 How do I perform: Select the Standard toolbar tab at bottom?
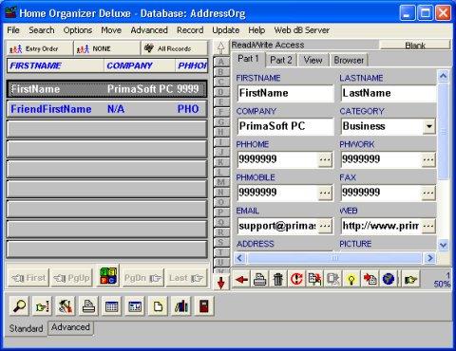[x=26, y=328]
